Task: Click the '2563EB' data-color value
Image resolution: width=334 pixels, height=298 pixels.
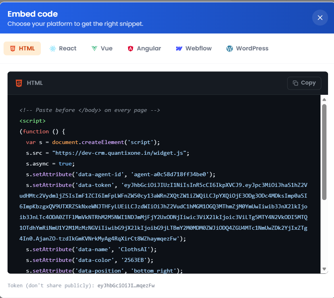Action: click(134, 260)
